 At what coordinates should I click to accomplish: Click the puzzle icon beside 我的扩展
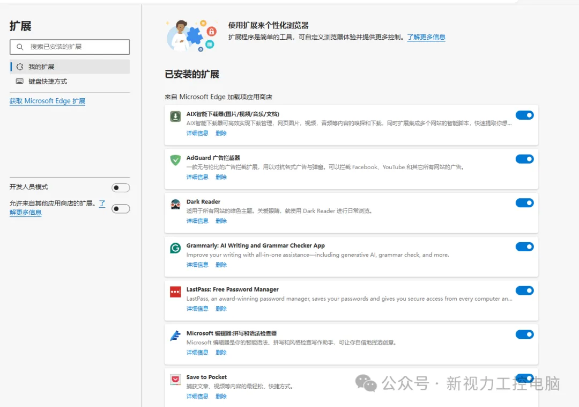pos(20,67)
